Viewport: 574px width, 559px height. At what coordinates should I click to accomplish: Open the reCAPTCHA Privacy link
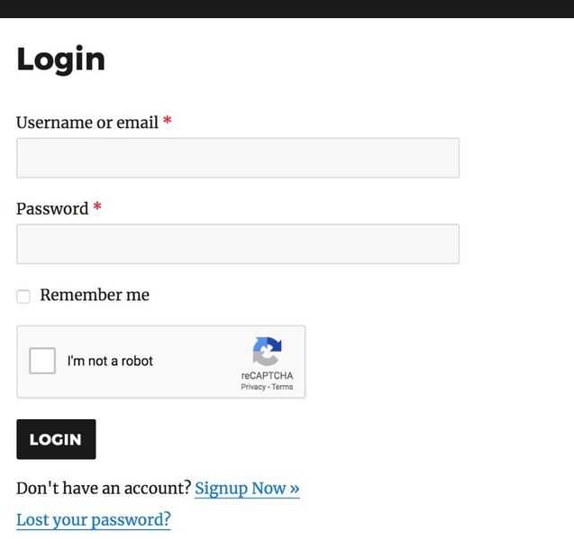coord(252,387)
